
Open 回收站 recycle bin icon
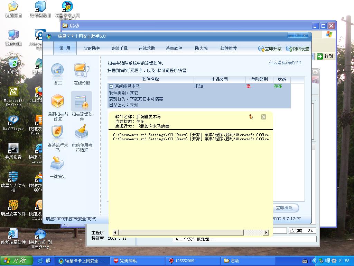13,66
